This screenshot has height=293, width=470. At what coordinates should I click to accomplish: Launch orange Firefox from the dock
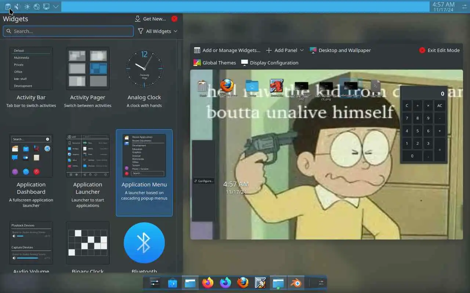tap(207, 283)
